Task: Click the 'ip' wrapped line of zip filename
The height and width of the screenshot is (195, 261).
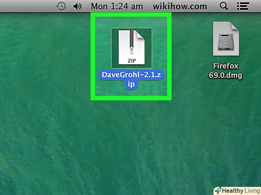Action: click(131, 84)
